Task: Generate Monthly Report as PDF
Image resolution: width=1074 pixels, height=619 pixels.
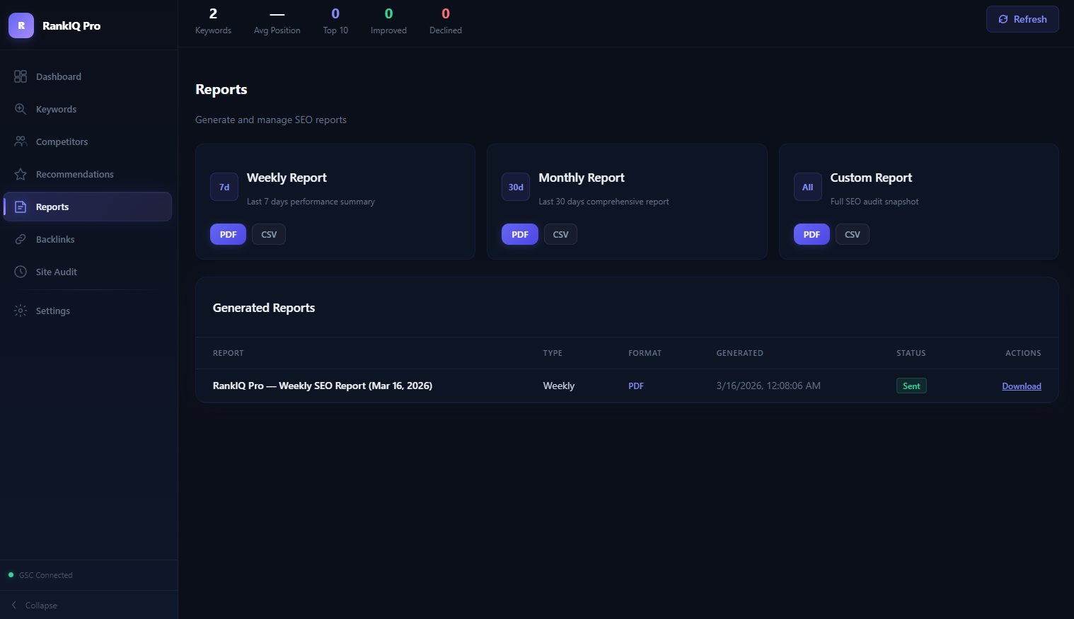Action: pos(519,234)
